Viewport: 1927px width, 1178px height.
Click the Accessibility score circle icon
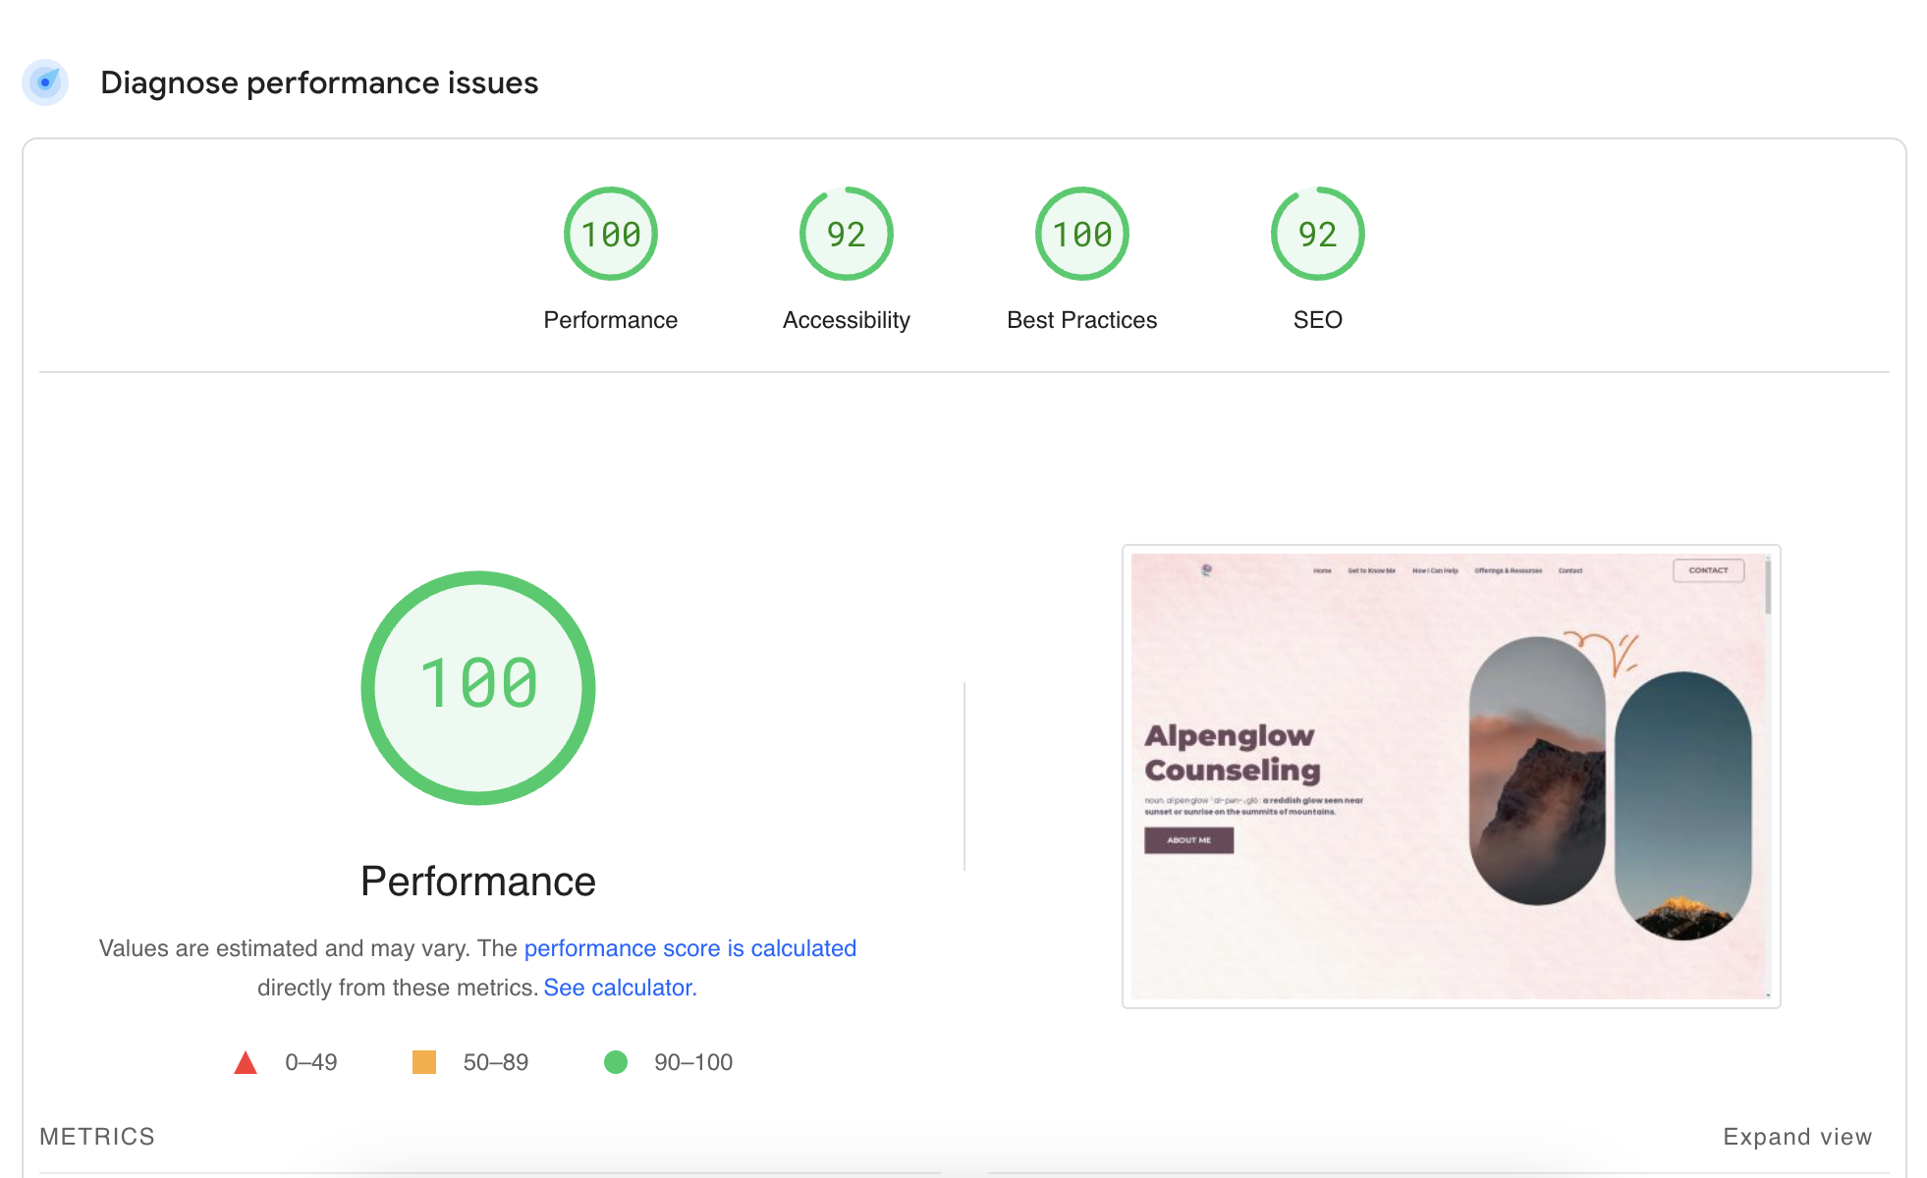[x=845, y=237]
